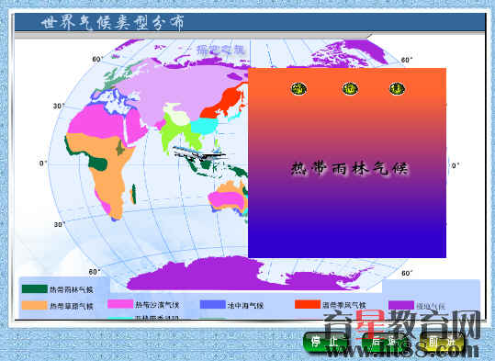Click the pink 热带沙漠气候 legend swatch
The width and height of the screenshot is (495, 361).
[x=120, y=304]
